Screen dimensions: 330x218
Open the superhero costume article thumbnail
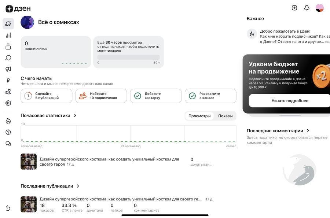tap(29, 162)
